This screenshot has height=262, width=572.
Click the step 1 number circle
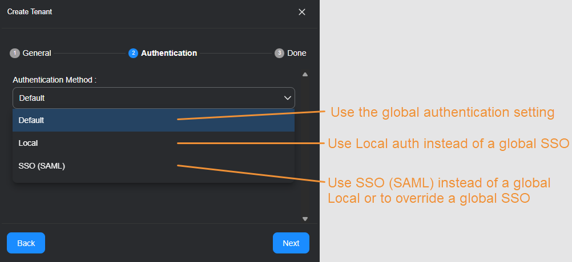(x=15, y=53)
